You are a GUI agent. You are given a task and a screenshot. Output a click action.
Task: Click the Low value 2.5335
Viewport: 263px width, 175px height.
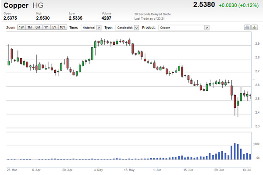(76, 18)
